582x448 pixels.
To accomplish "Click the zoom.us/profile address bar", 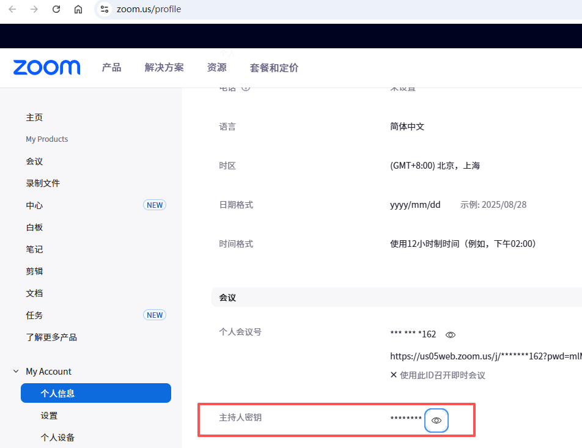I will click(x=149, y=9).
